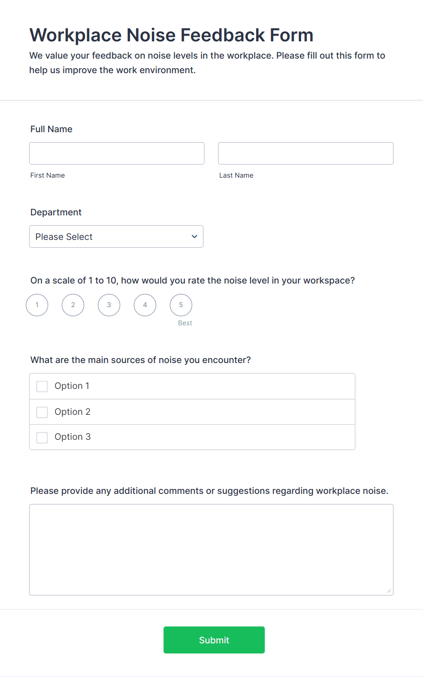Choose rating 3 on noise scale

(109, 305)
